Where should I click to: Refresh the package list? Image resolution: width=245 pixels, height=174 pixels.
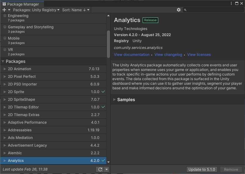tap(100, 169)
